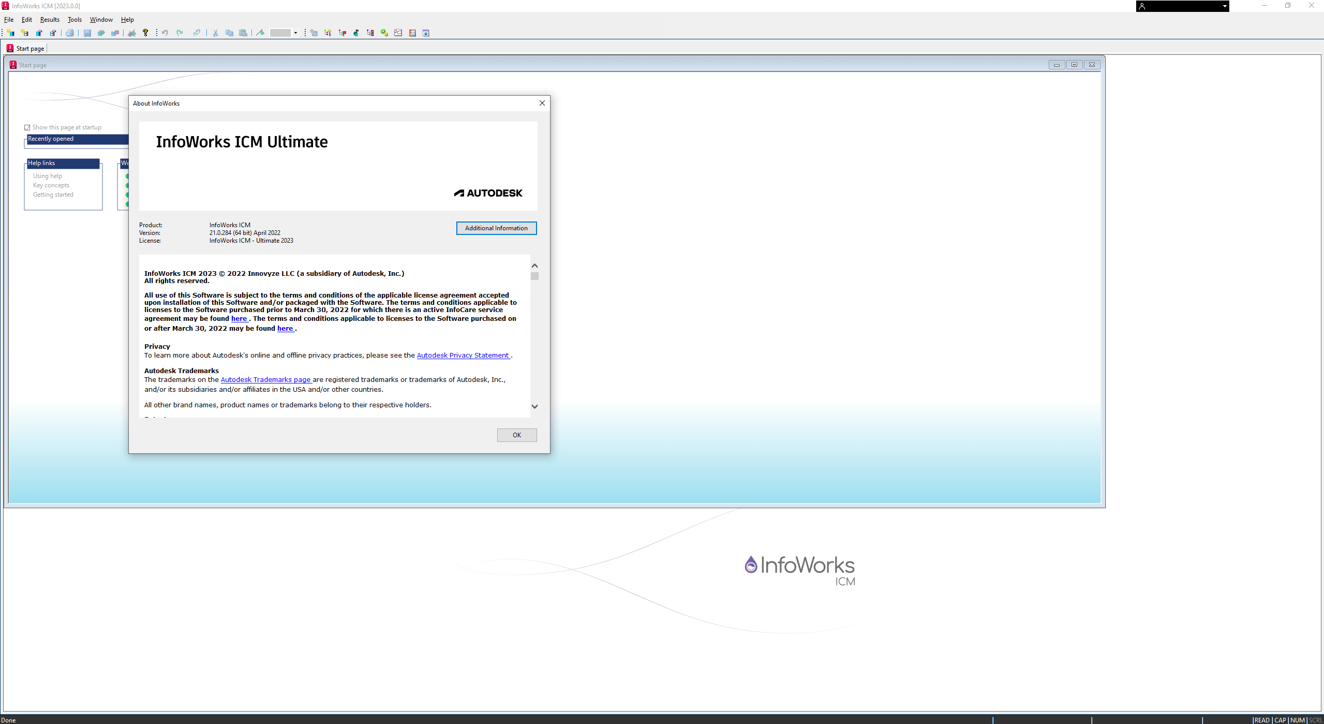
Task: Minimize the Start page child window
Action: point(1057,65)
